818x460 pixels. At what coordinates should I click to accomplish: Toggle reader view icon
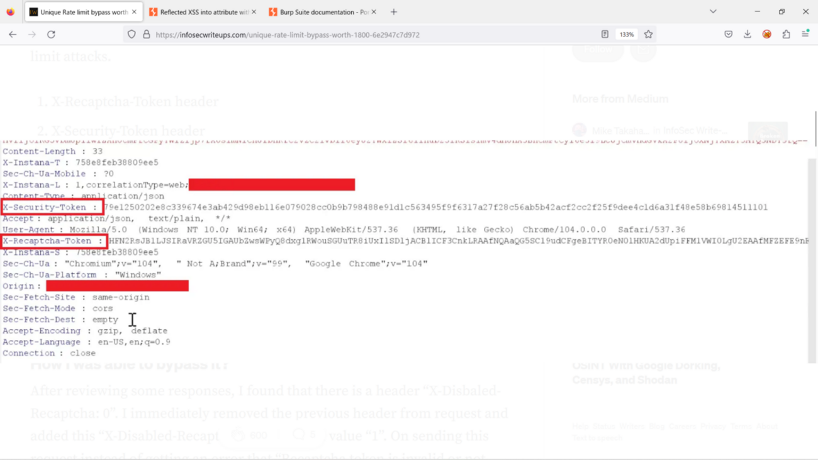coord(605,35)
